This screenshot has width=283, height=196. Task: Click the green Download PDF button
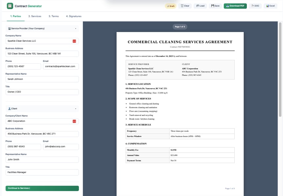[x=235, y=6]
